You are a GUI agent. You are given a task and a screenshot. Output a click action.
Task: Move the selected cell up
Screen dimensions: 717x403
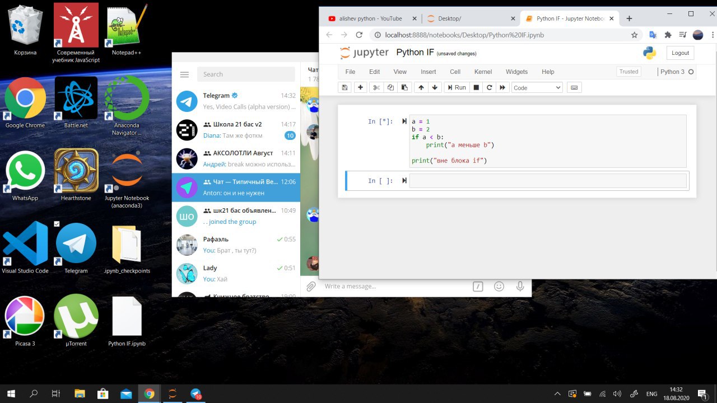point(421,87)
